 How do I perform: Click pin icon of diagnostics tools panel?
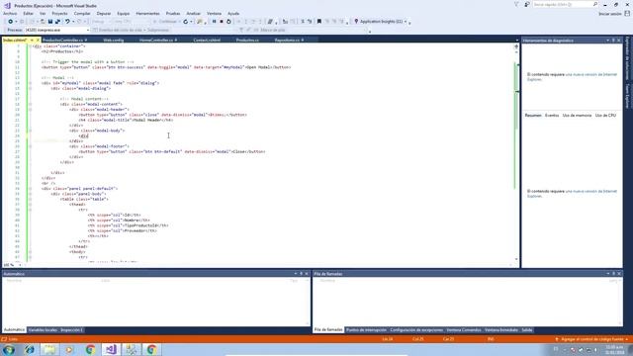point(613,41)
